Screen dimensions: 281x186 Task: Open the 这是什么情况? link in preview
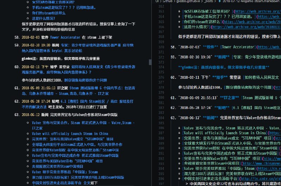[42, 18]
